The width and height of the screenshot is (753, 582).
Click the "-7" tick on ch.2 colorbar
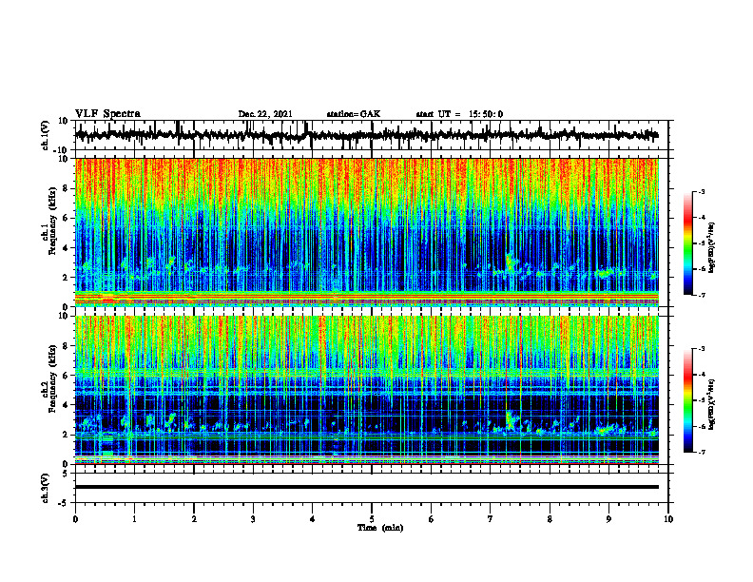tap(702, 452)
